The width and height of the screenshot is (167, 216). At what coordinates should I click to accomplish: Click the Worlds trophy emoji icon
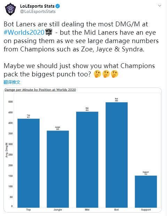coord(49,32)
